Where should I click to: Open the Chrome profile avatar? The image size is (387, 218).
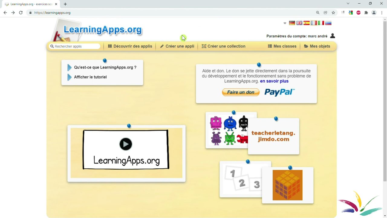pos(374,13)
